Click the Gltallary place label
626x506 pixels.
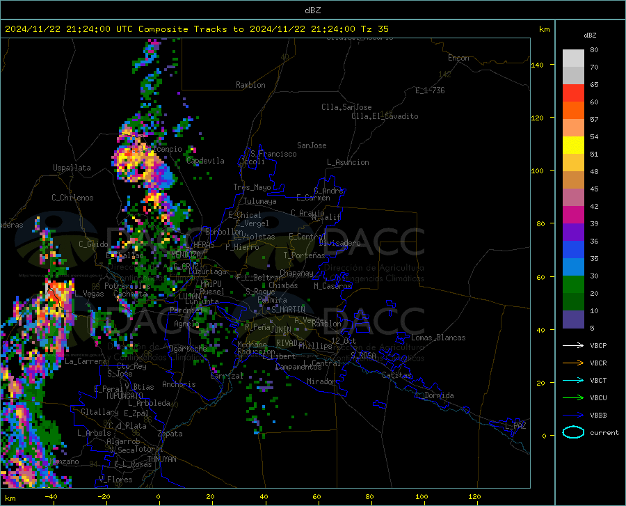click(99, 412)
